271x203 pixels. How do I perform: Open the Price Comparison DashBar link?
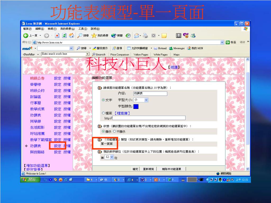click(x=120, y=54)
